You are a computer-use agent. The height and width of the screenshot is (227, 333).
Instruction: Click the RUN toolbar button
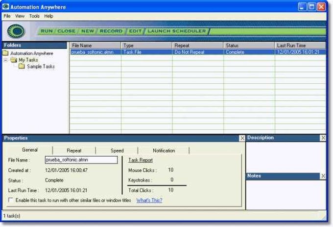[47, 31]
